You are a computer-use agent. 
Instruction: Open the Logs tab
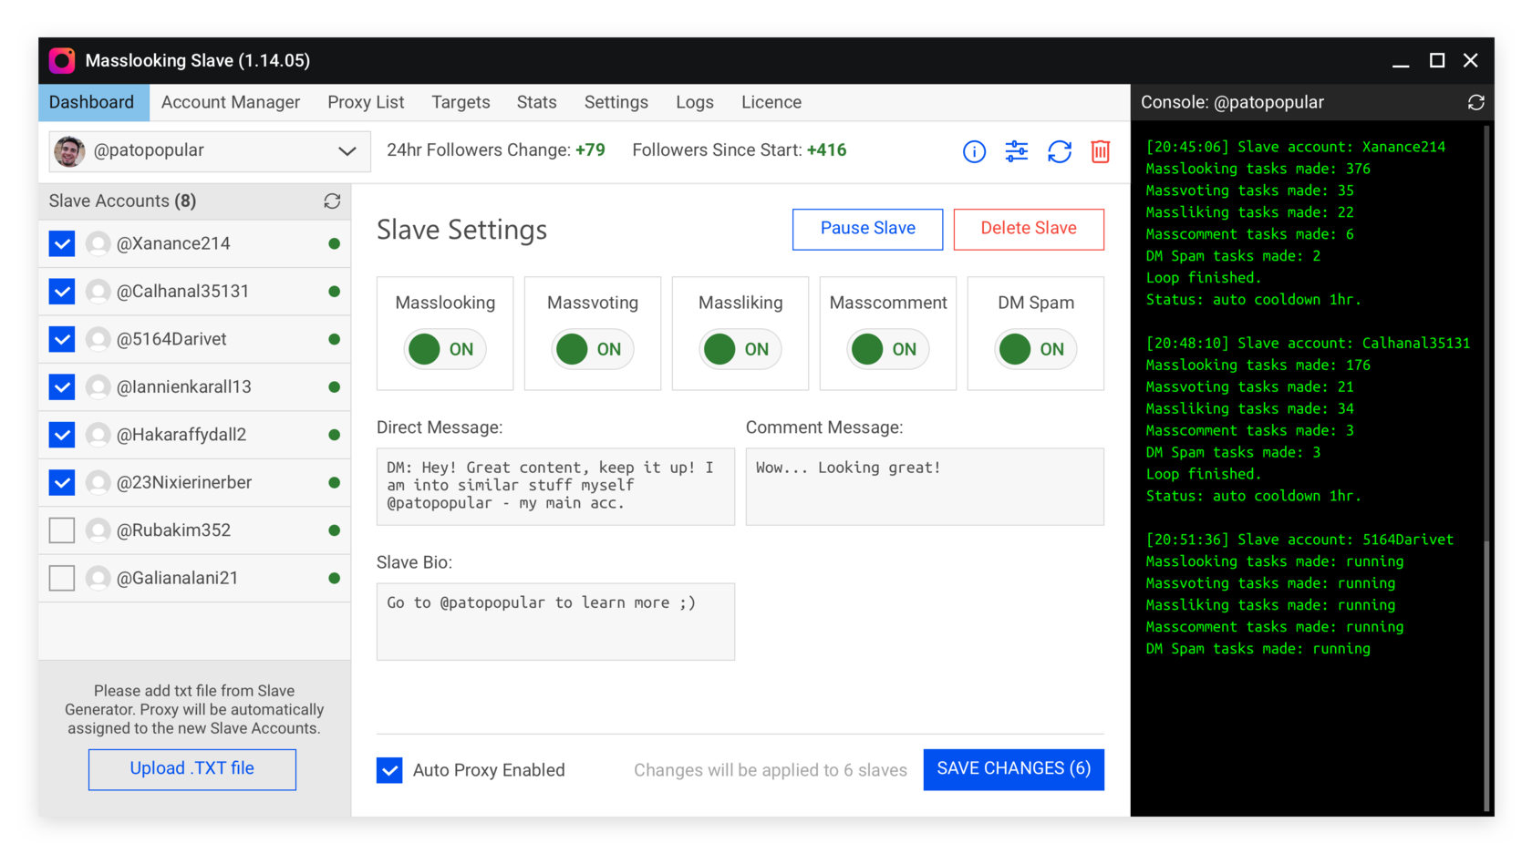point(695,103)
